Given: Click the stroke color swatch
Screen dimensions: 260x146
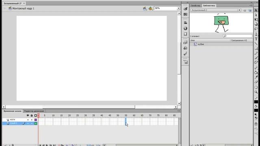Looking at the screenshot, I should 256,102.
